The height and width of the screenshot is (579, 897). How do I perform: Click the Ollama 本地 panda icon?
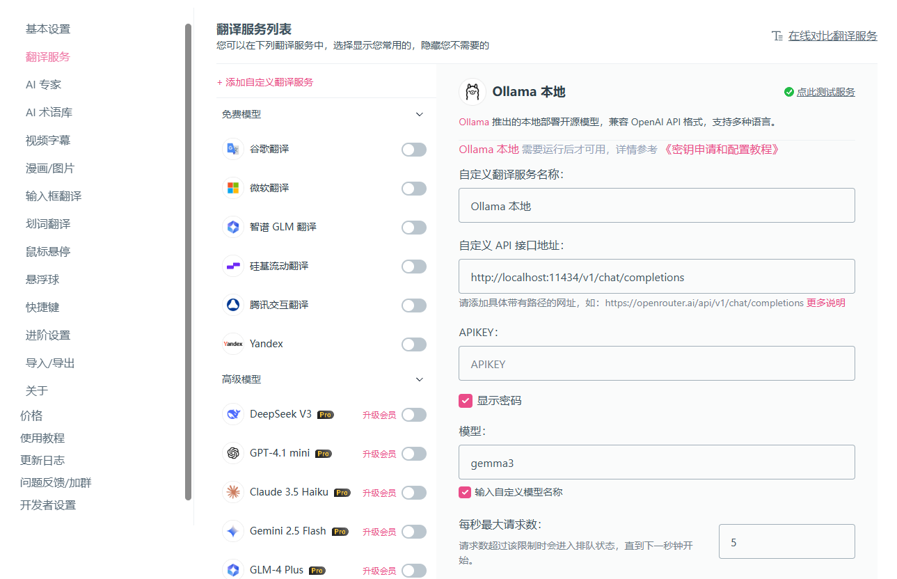click(473, 91)
